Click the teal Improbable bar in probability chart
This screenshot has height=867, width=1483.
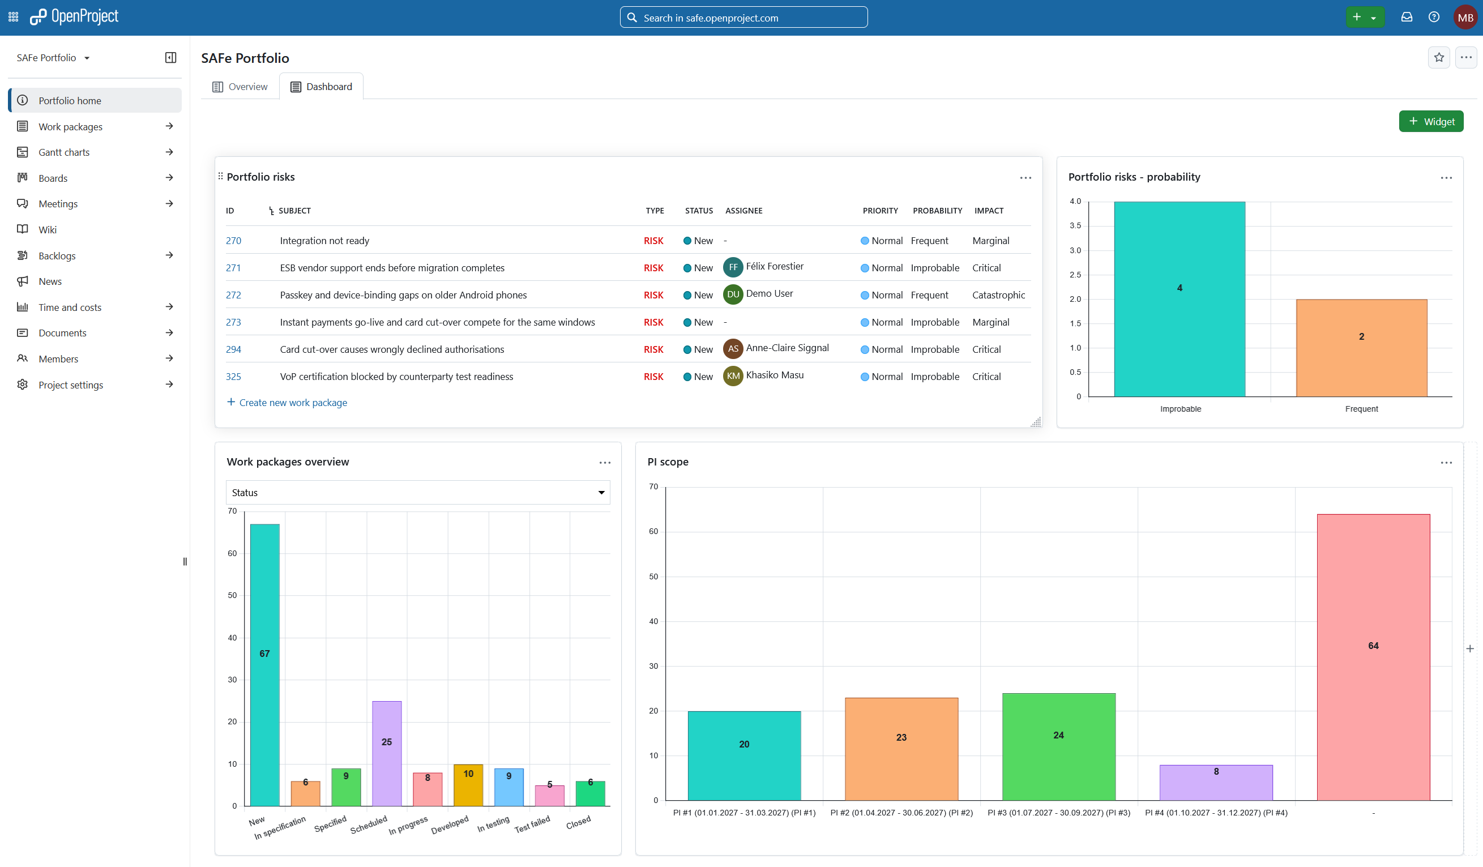tap(1179, 299)
